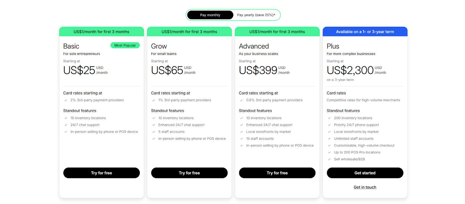Open Get in touch link under Plus
This screenshot has height=204, width=465.
pyautogui.click(x=365, y=187)
